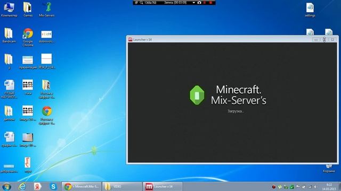Expand the Bandicam bar dropdown arrow
Viewport: 341px width, 191px height.
(193, 3)
